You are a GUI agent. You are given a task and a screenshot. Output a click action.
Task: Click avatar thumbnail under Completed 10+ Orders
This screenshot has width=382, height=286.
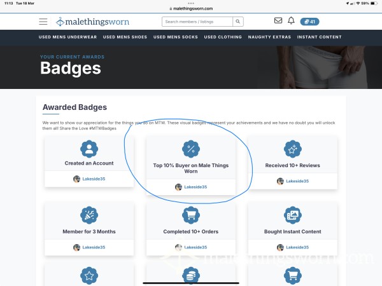pos(178,247)
